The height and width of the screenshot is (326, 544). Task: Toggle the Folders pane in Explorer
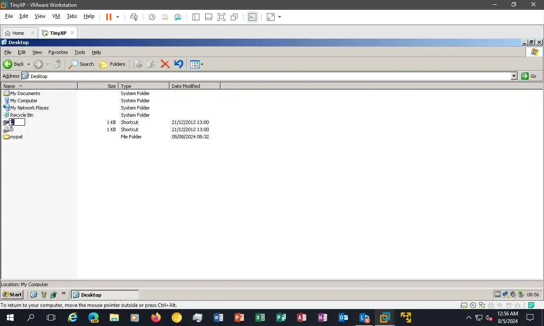[113, 64]
